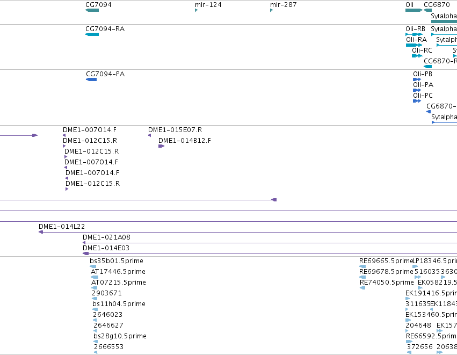
Task: Select the CG7094-RA transcript label
Action: (105, 29)
